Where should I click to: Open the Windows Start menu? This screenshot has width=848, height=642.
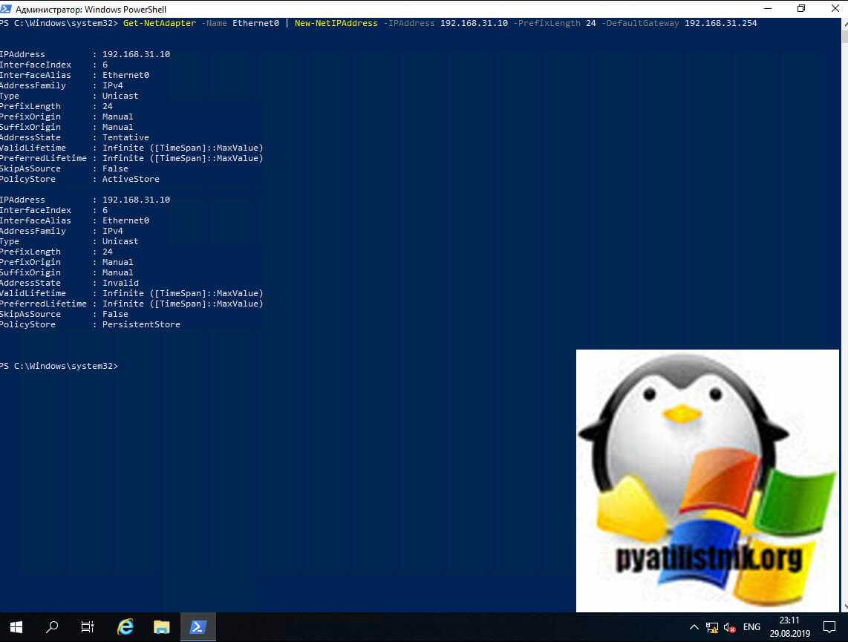16,627
